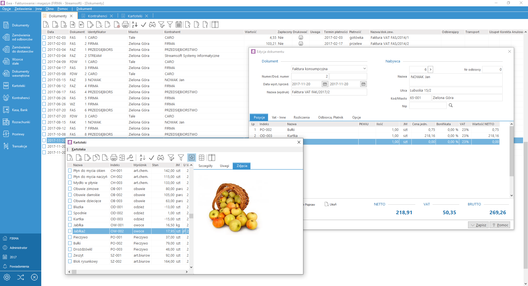The height and width of the screenshot is (286, 528).
Task: Expand the Faktura konsumpcyjna document type dropdown
Action: pyautogui.click(x=364, y=69)
